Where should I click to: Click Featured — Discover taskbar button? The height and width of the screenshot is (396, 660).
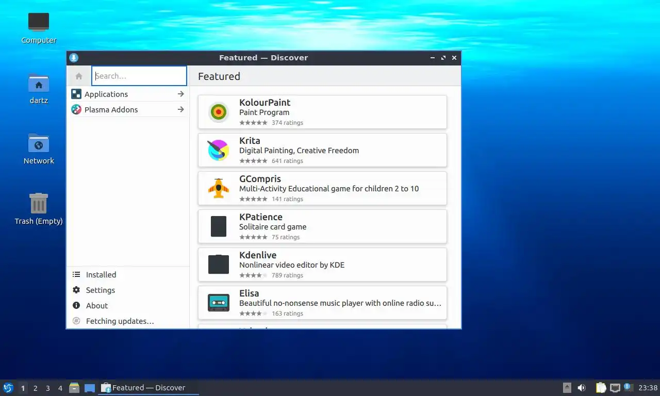tap(148, 388)
